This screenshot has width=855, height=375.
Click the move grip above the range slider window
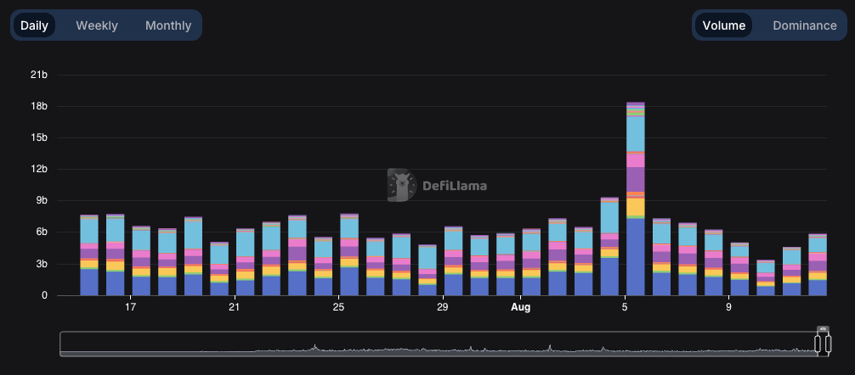point(822,328)
